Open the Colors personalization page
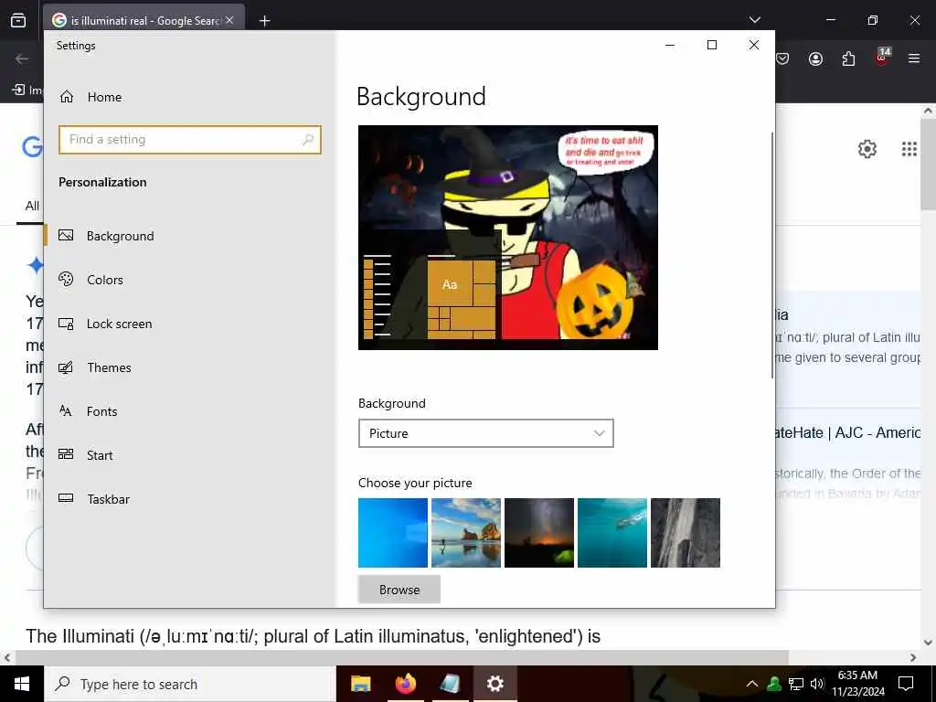The width and height of the screenshot is (936, 702). [x=105, y=280]
